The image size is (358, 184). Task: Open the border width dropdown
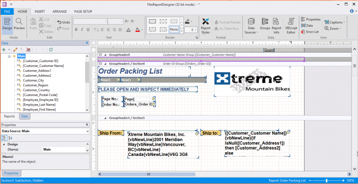pyautogui.click(x=196, y=30)
